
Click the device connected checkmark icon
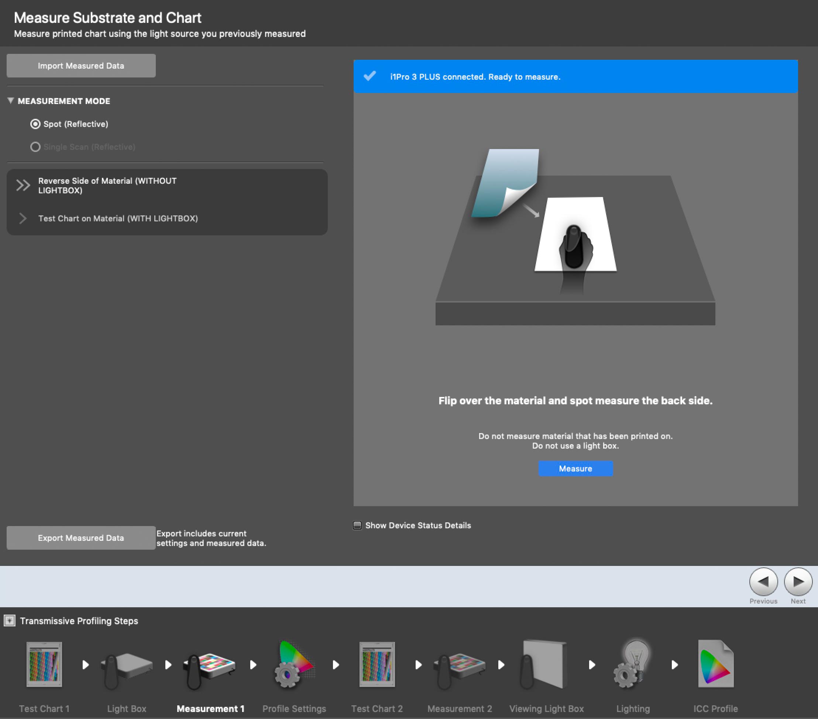(370, 76)
